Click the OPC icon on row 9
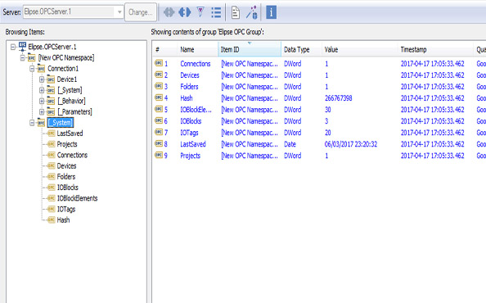This screenshot has height=303, width=486. (159, 155)
